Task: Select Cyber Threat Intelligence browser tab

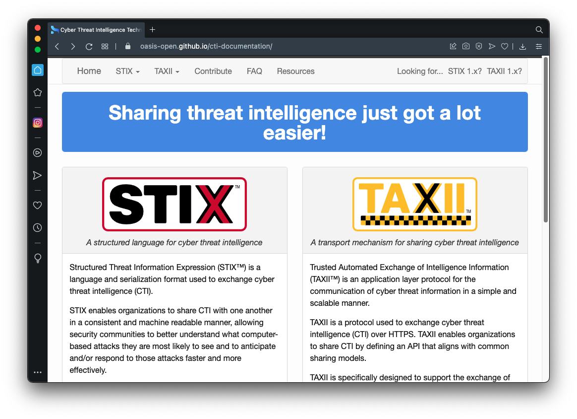Action: [x=96, y=30]
